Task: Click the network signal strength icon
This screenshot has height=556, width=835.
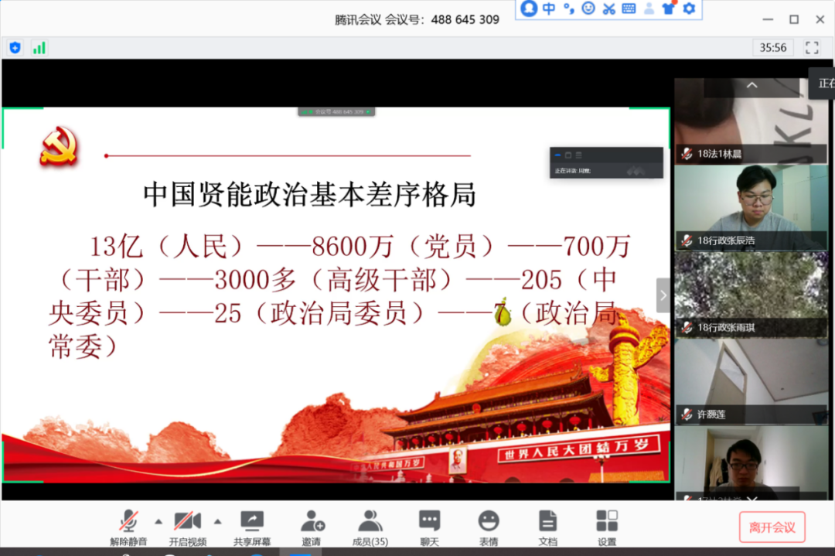Action: [x=39, y=48]
